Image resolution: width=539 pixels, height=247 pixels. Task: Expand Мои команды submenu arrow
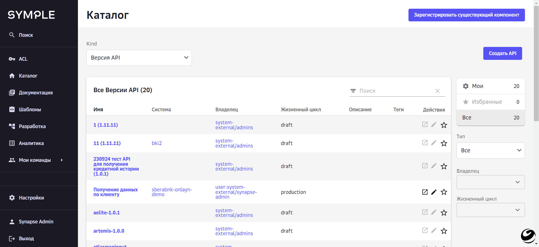62,160
